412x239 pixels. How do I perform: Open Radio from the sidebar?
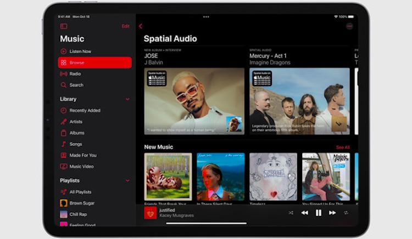click(x=75, y=74)
